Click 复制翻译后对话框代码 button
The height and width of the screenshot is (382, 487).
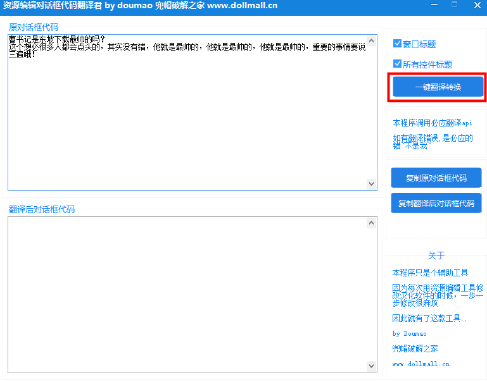coord(436,203)
